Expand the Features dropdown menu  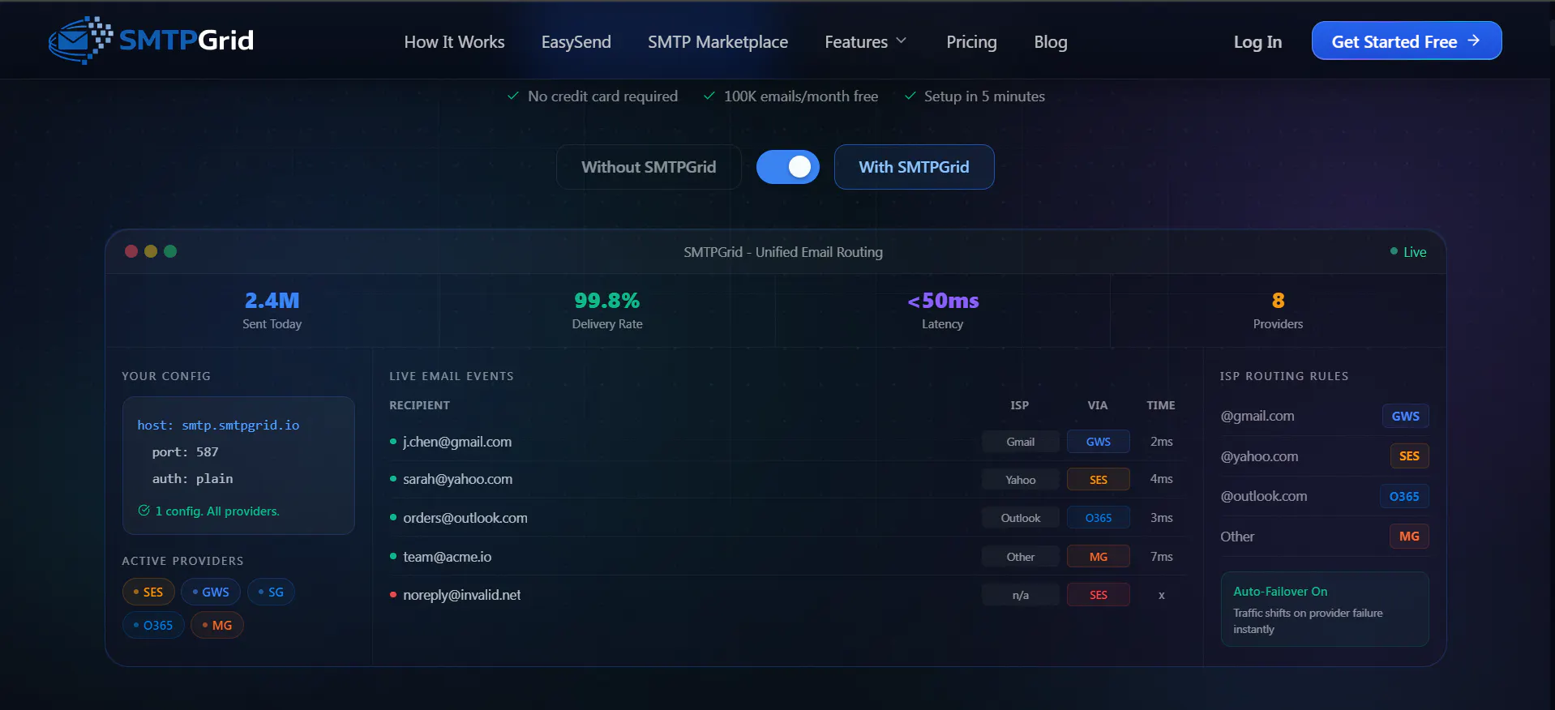pyautogui.click(x=865, y=42)
